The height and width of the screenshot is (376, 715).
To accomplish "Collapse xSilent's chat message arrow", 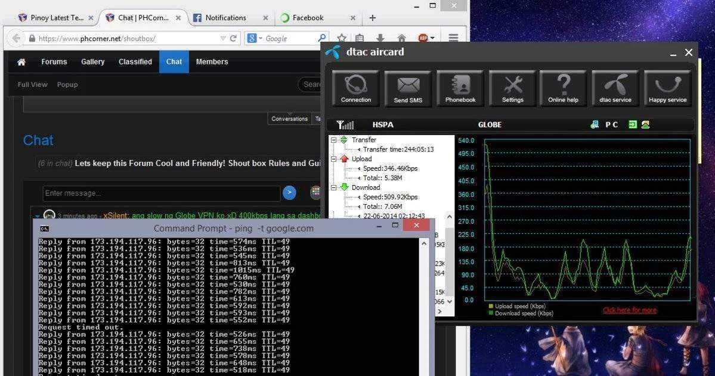I will [38, 216].
